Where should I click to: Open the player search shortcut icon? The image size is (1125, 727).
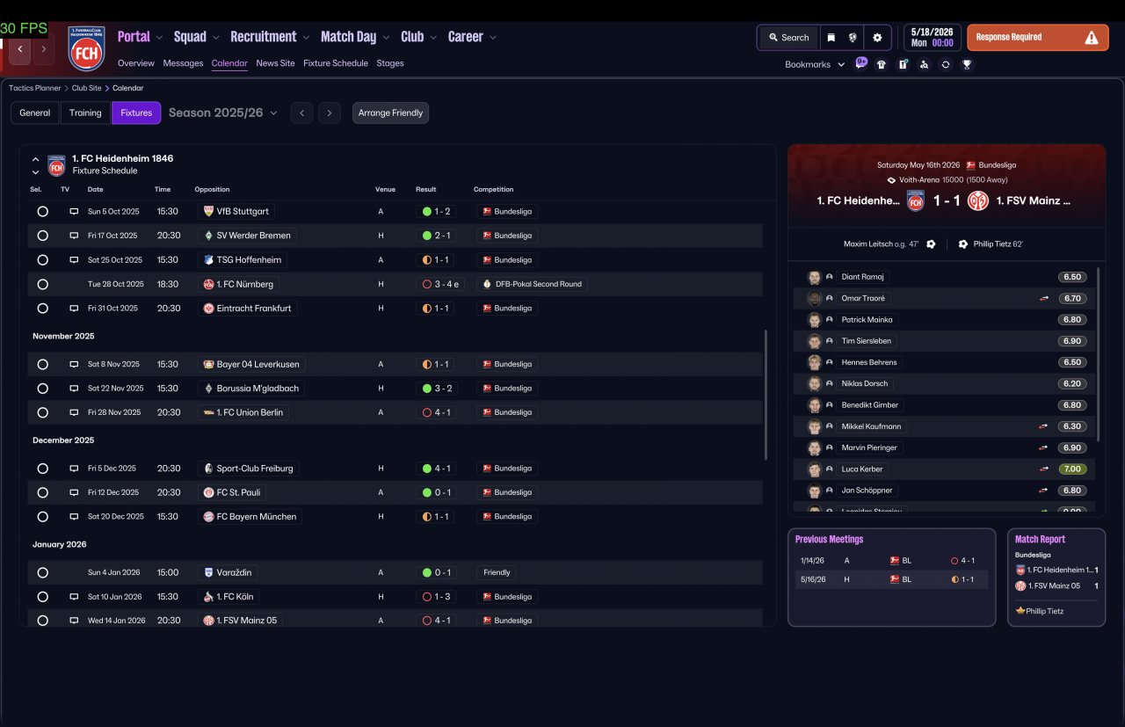click(x=924, y=64)
